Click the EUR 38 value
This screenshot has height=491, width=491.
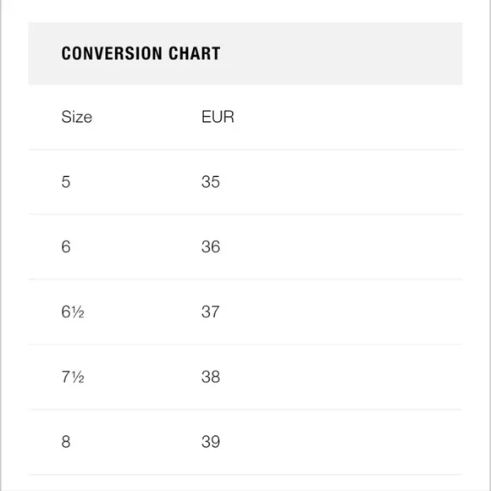click(211, 377)
